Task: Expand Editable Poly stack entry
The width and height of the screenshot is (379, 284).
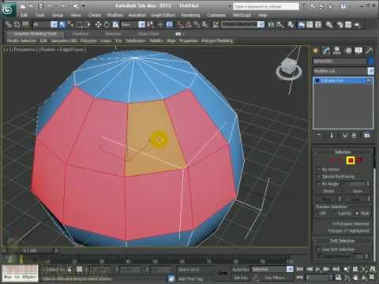Action: point(317,80)
